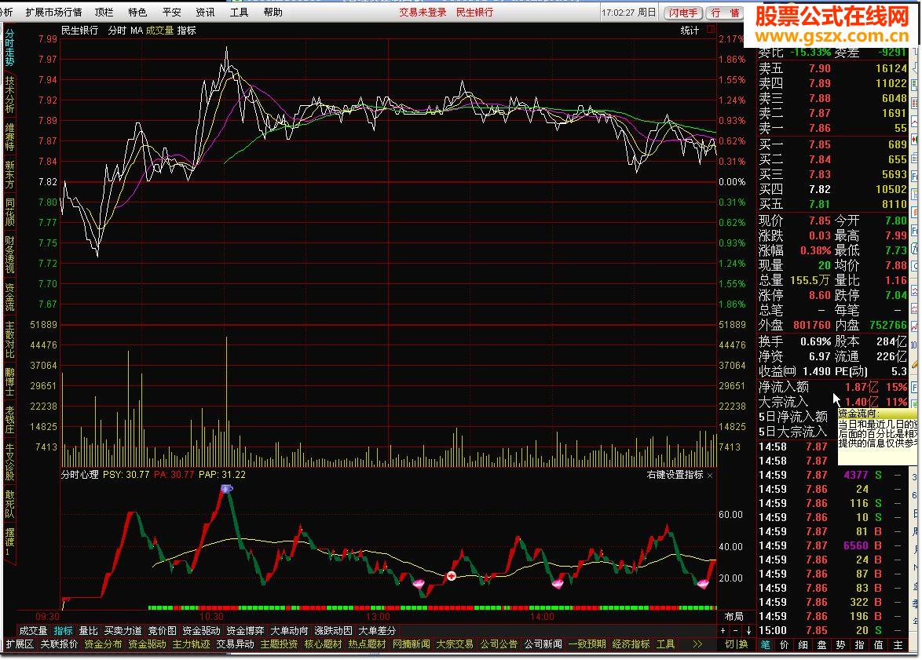Switch to 量比 sub-chart tab

click(x=88, y=631)
